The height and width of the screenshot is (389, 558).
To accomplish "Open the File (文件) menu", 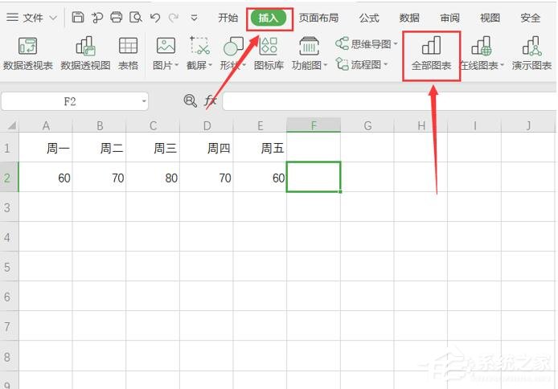I will click(x=32, y=18).
